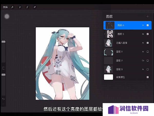Open the Adjustments magic wand menu

[20, 7]
